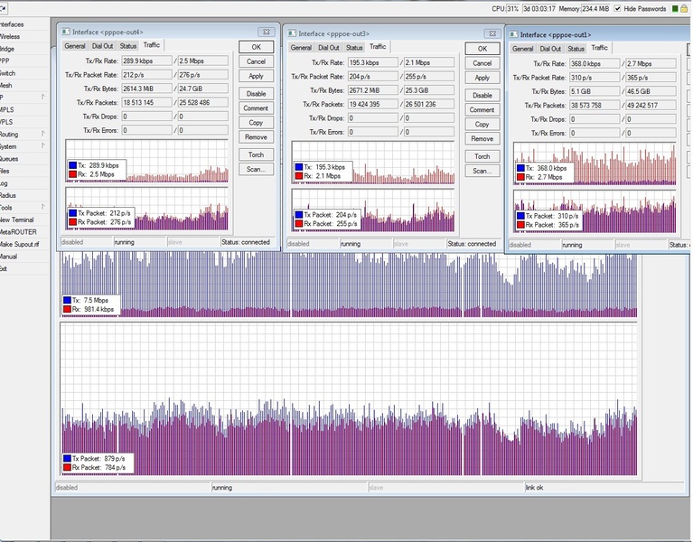Viewport: 693px width, 542px height.
Task: Click OK in pppoe-out4 window
Action: (x=257, y=47)
